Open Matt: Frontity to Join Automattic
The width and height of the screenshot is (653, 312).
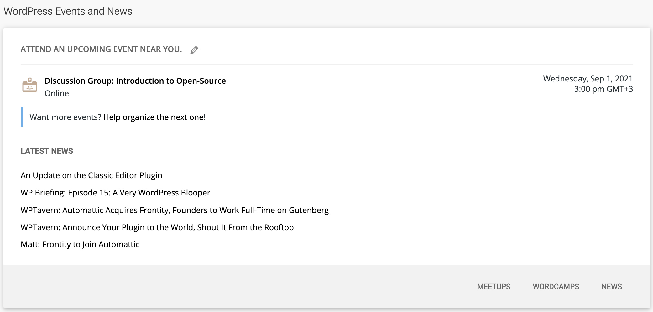tap(80, 244)
